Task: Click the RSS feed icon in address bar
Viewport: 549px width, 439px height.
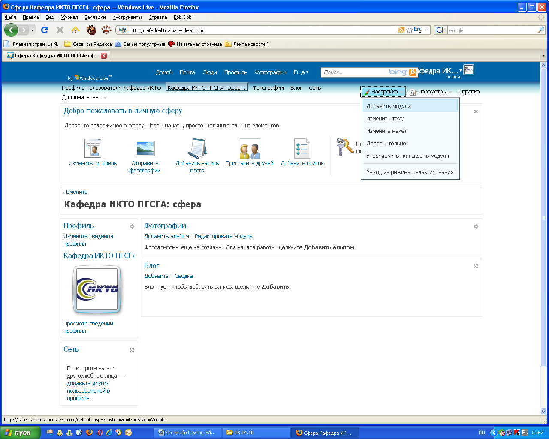Action: pos(401,30)
